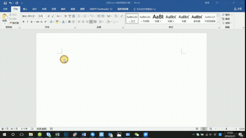Apply the Heading 2 style
The width and height of the screenshot is (246, 138).
point(171,18)
